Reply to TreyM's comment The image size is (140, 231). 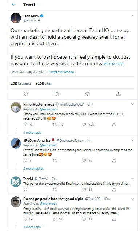[x=25, y=189]
